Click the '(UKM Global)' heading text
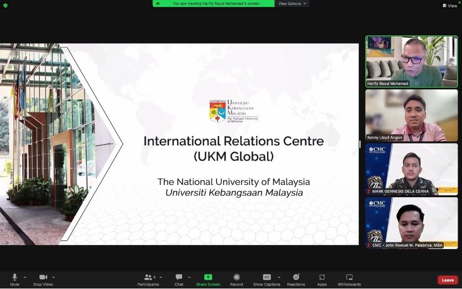The height and width of the screenshot is (289, 462). pyautogui.click(x=233, y=156)
